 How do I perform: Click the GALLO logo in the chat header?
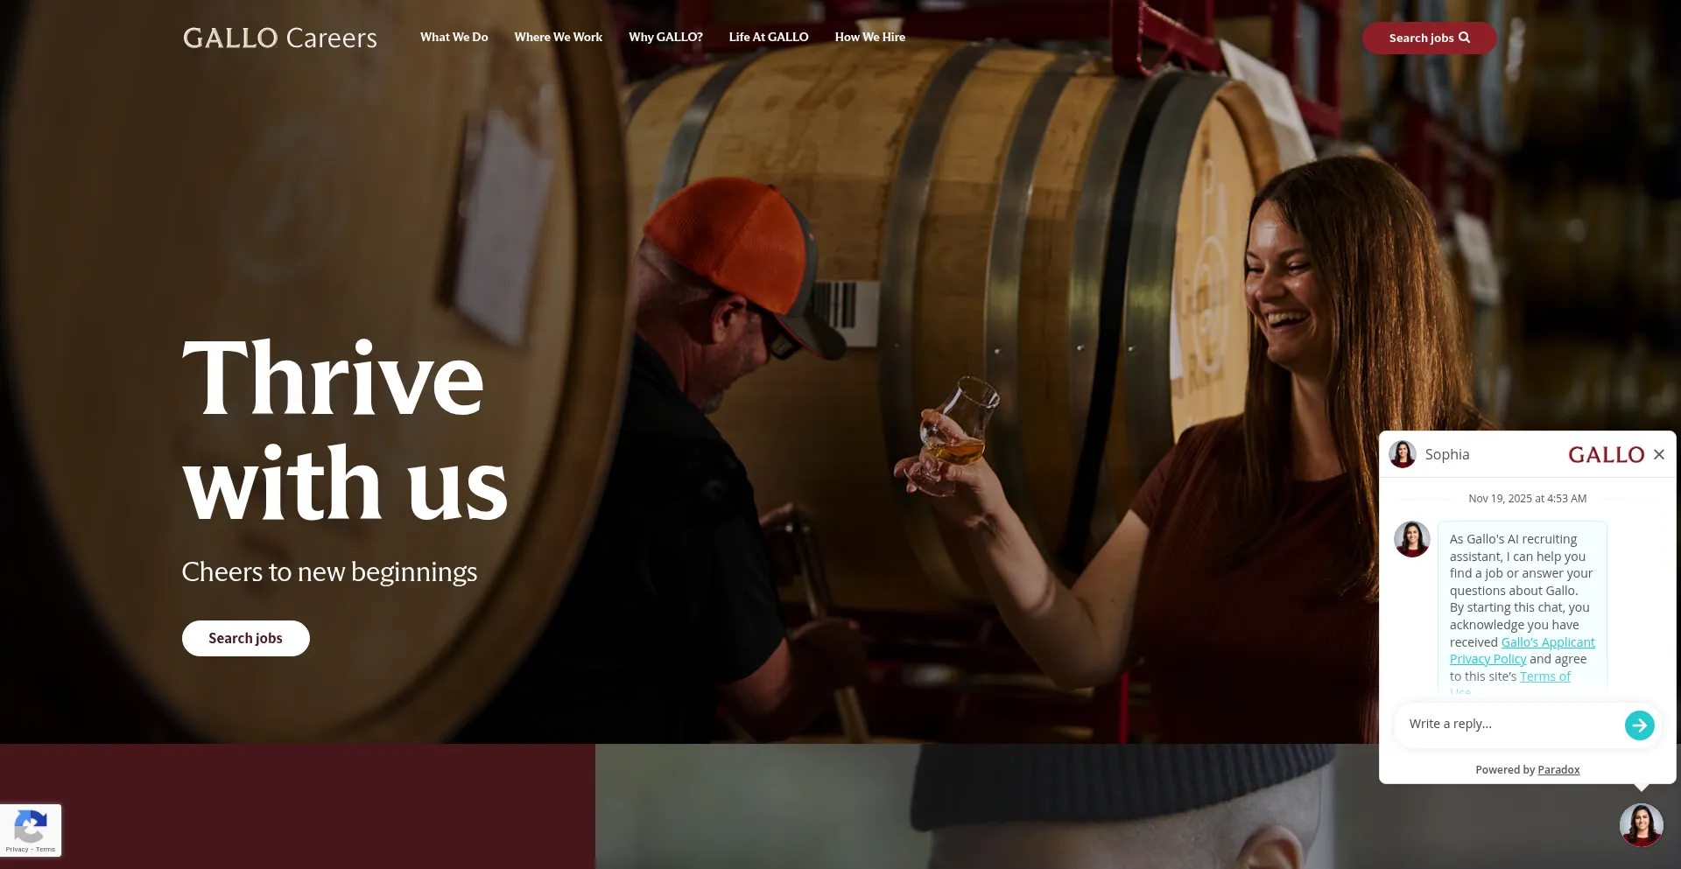point(1606,455)
